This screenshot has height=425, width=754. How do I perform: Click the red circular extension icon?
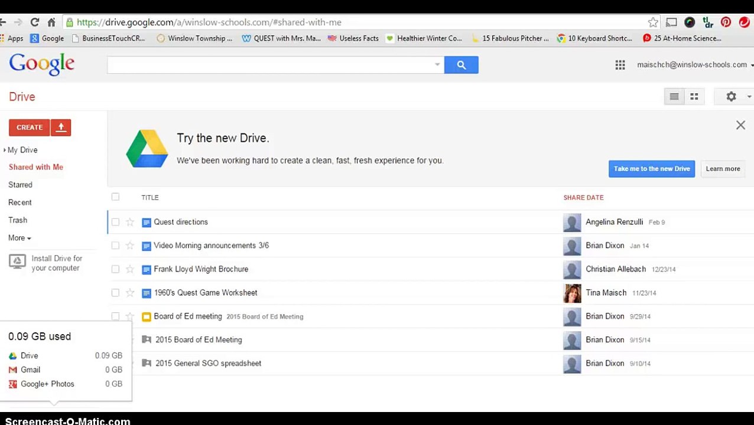click(x=744, y=22)
